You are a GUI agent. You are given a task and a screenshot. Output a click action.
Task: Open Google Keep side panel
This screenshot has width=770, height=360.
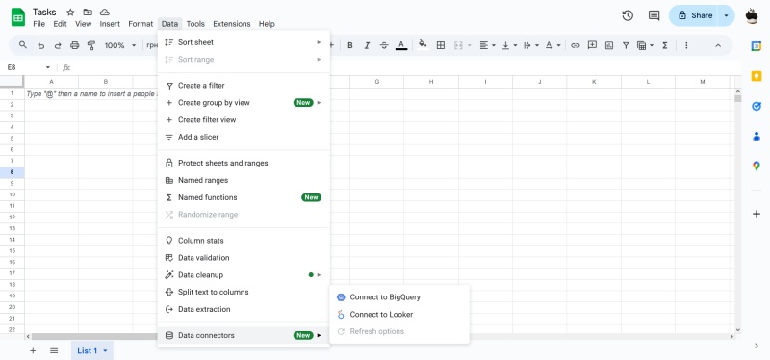[757, 76]
